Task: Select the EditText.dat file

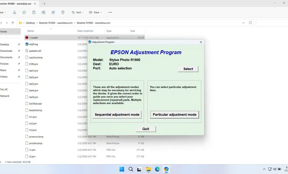Action: pyautogui.click(x=35, y=104)
